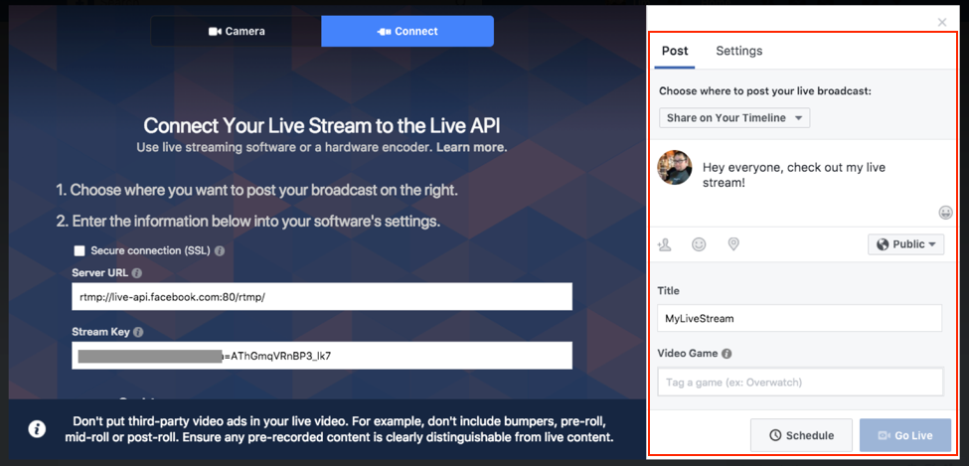Click the Title input field
969x466 pixels.
coord(800,319)
